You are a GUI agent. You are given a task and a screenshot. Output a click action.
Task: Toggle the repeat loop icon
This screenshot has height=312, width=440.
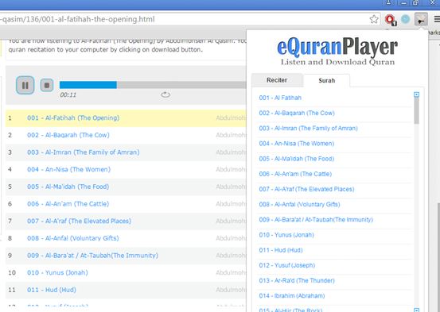pyautogui.click(x=165, y=94)
